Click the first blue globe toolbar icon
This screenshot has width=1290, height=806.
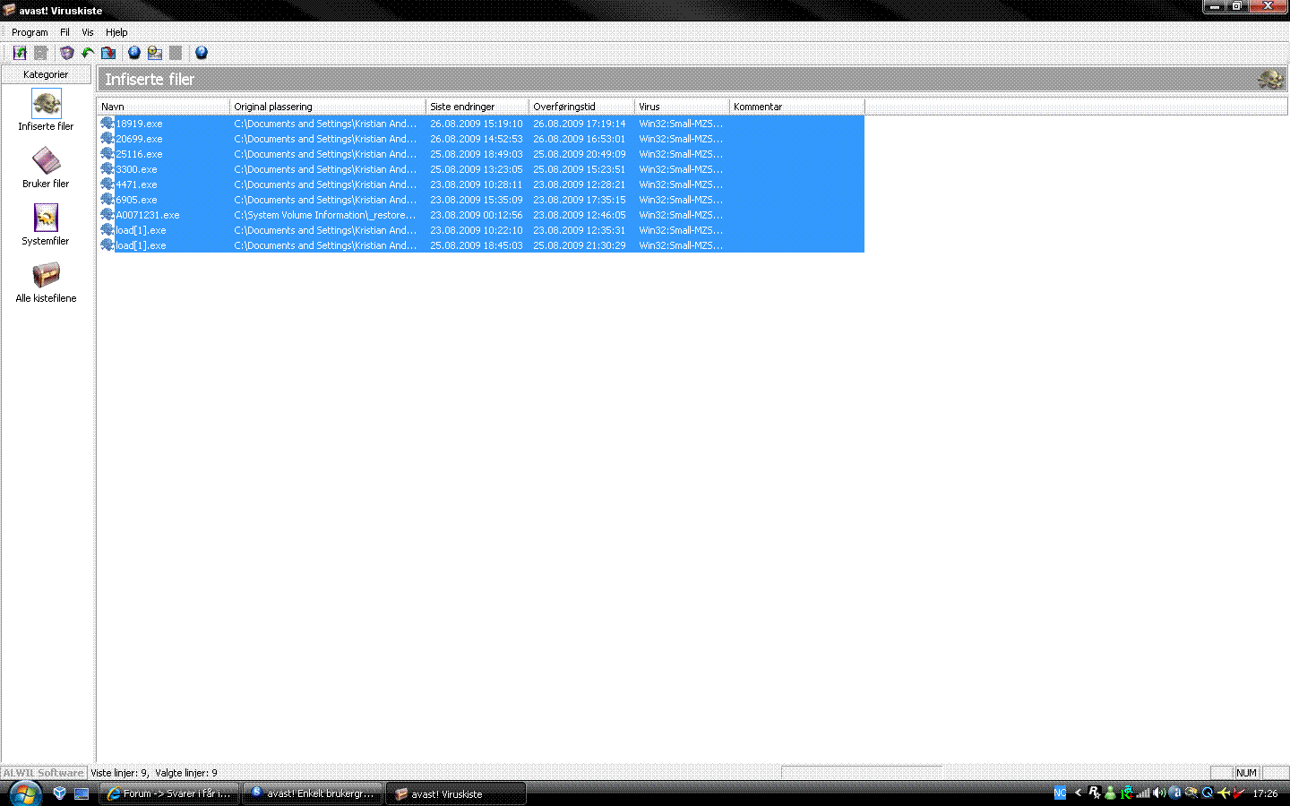point(134,53)
